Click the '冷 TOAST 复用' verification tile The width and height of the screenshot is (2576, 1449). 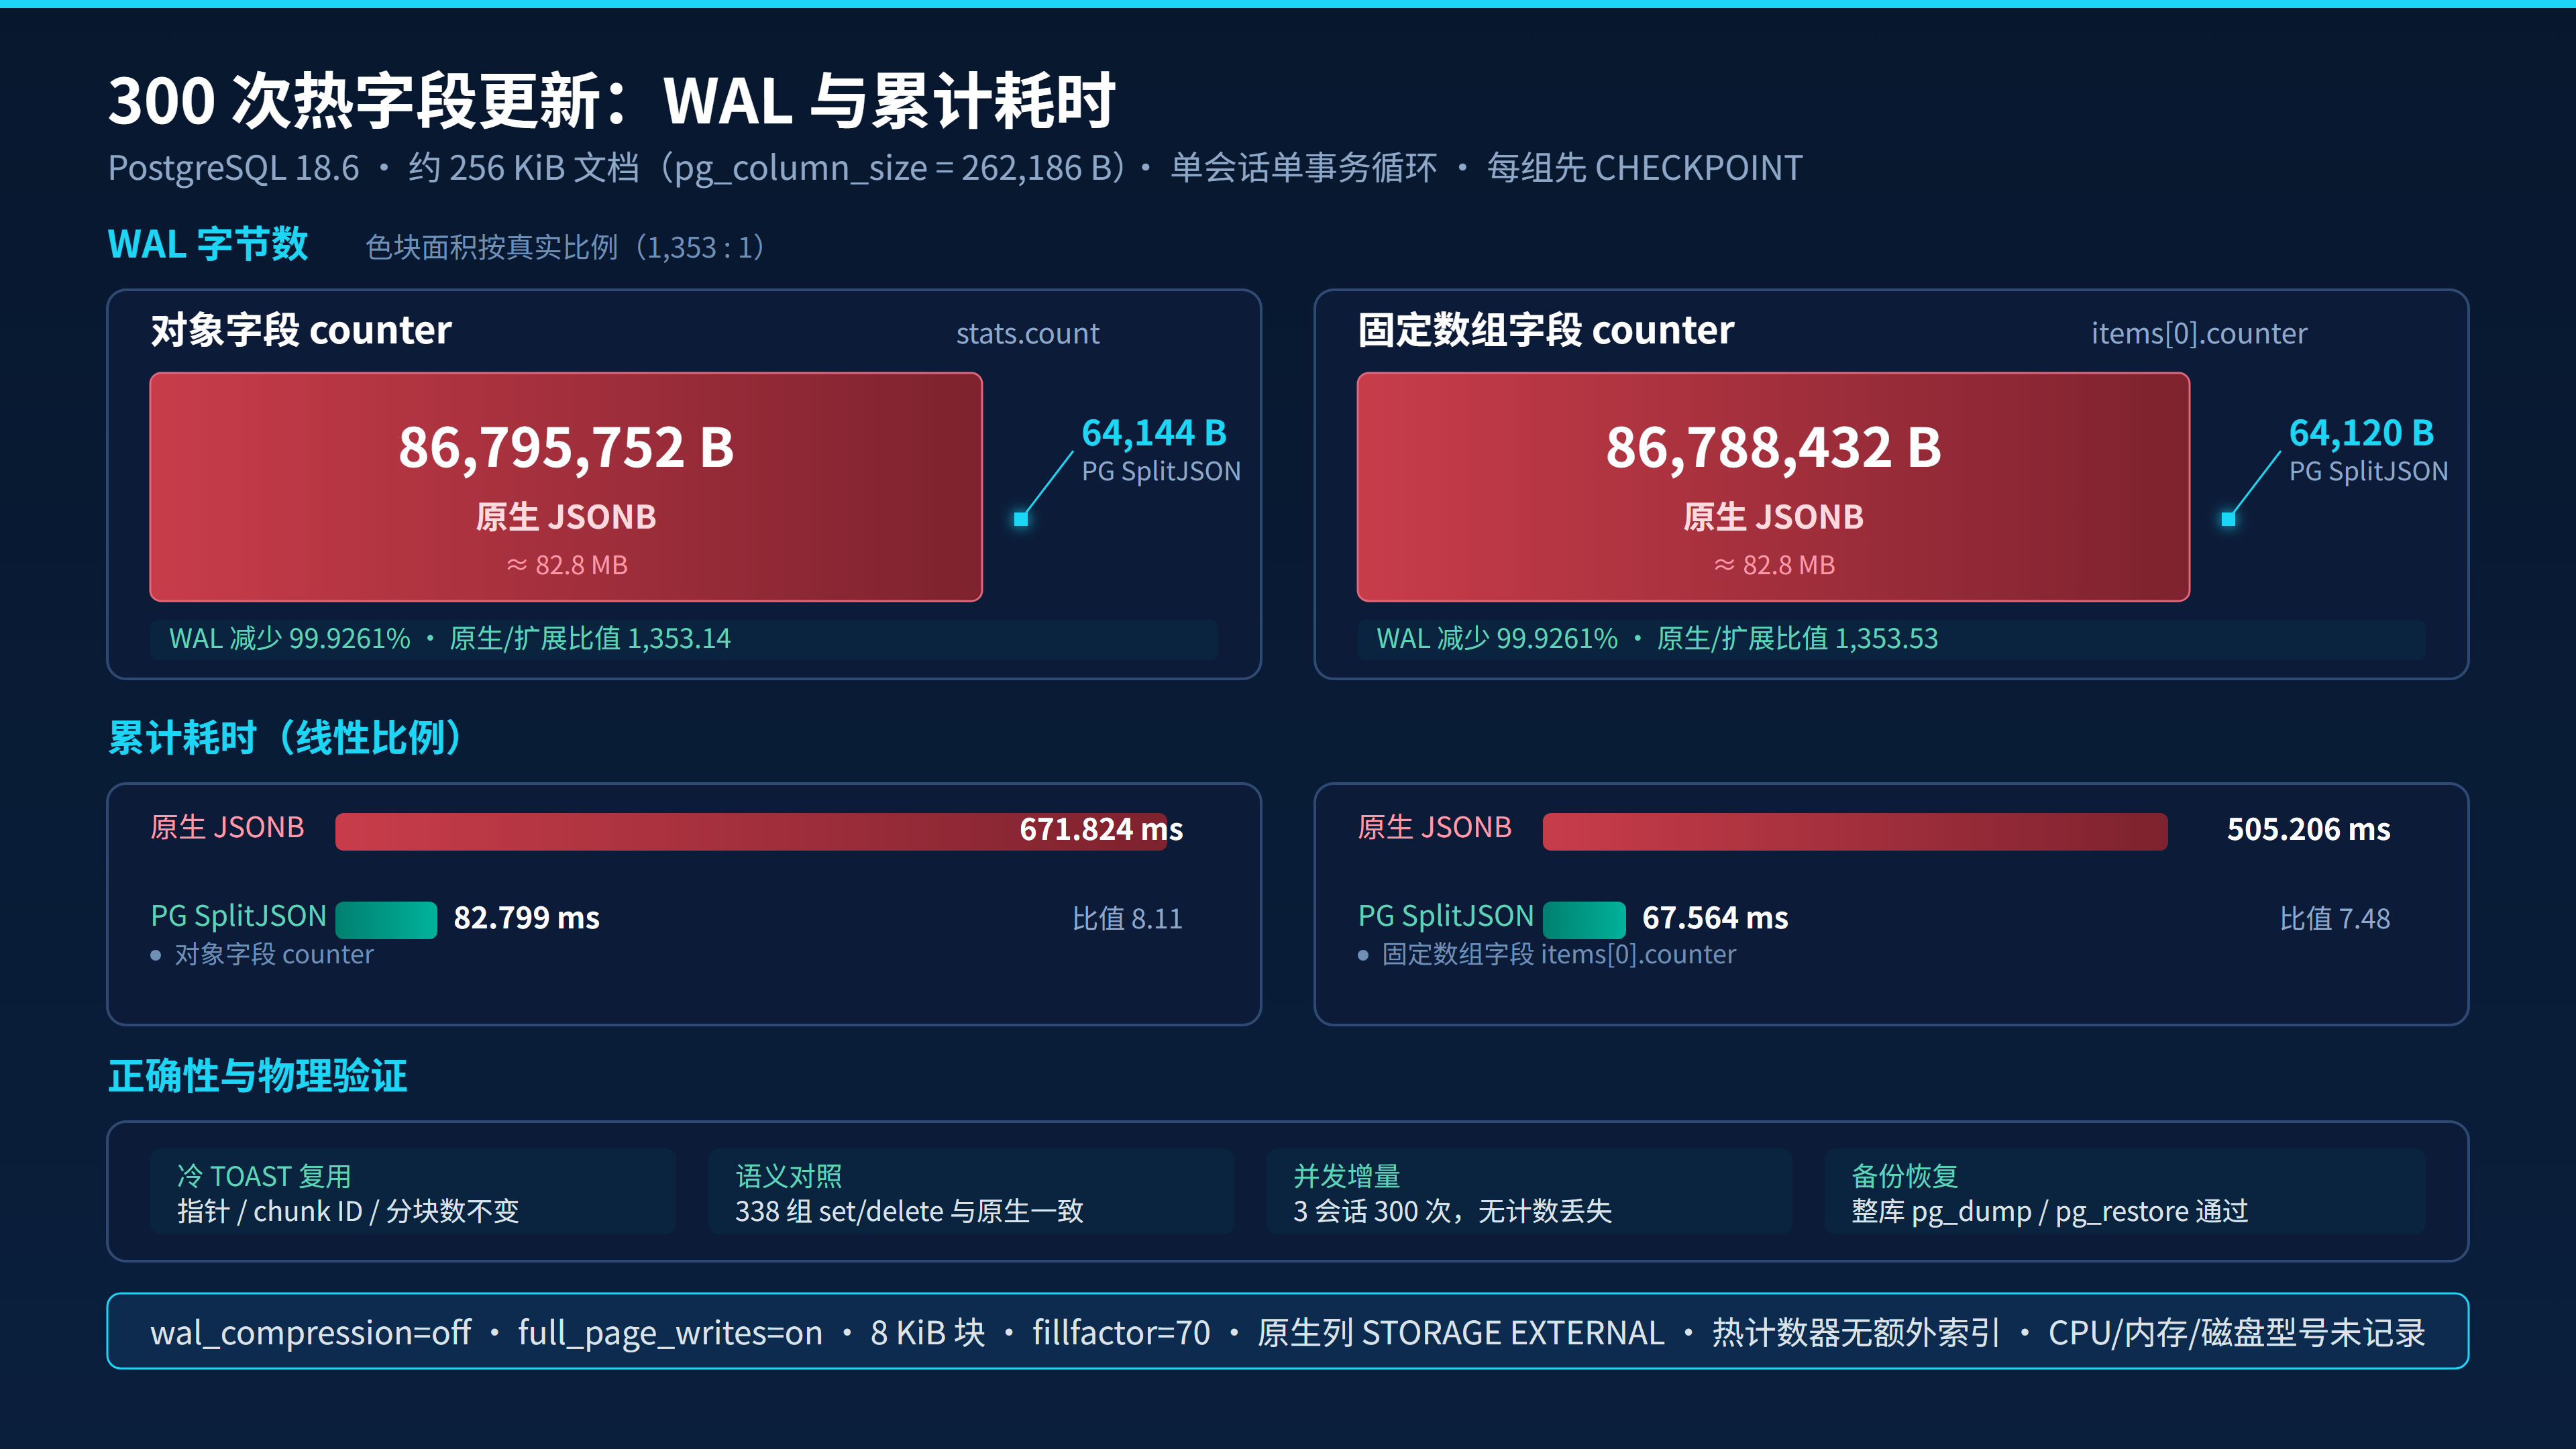413,1192
